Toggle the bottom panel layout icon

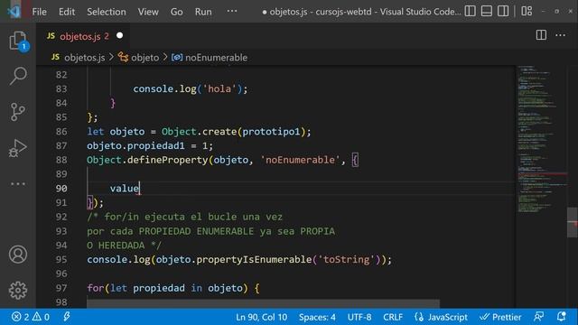click(487, 11)
